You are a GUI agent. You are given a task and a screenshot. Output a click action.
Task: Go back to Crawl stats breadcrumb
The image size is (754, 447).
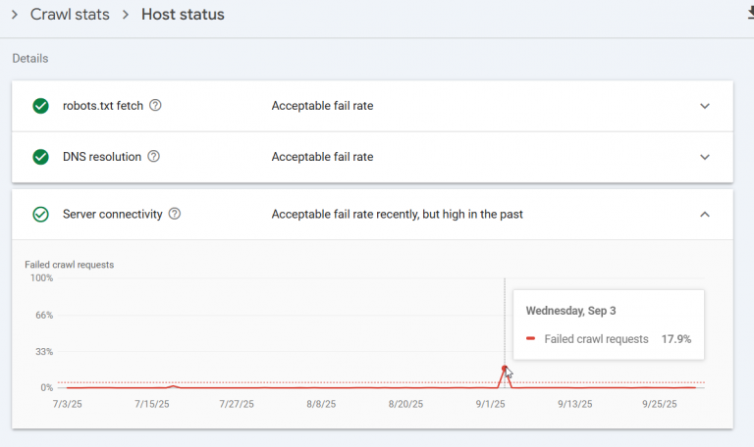[x=70, y=15]
